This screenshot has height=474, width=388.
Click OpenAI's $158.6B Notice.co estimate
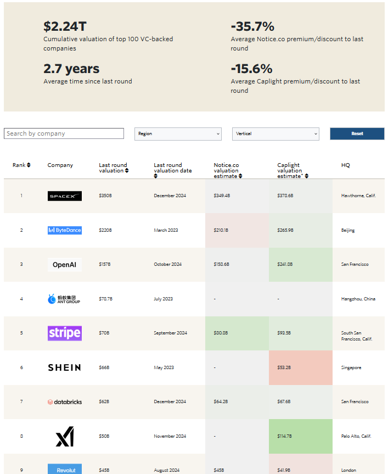pyautogui.click(x=222, y=264)
